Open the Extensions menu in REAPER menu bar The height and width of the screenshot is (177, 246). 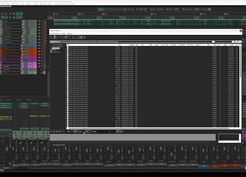(43, 4)
